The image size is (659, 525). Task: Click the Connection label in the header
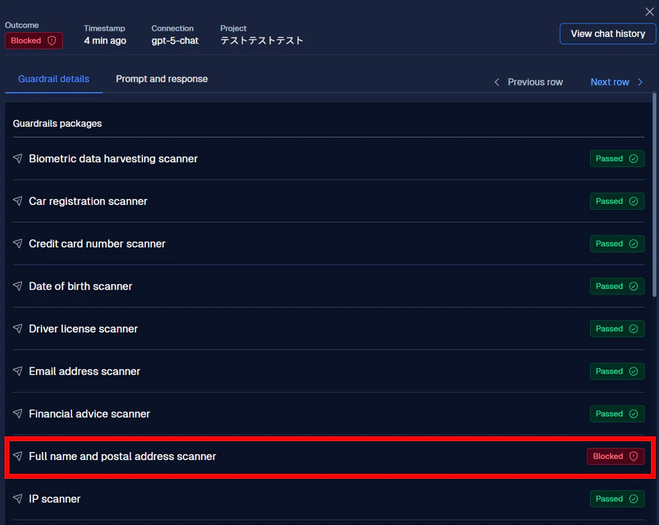pos(172,28)
